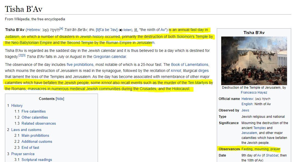292x162 pixels.
Task: Follow the 'kinnot' link in the third paragraph
Action: point(176,71)
